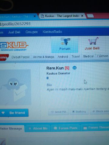Click the Stalking button
The width and height of the screenshot is (109, 145).
(x=79, y=111)
